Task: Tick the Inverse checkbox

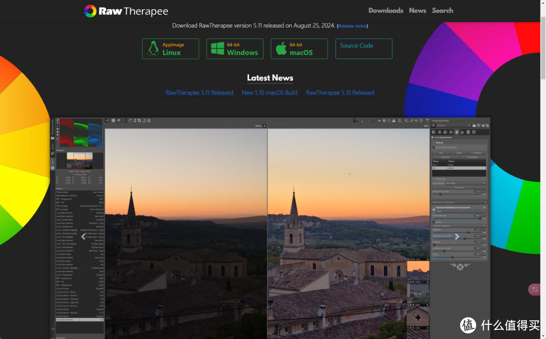Action: pyautogui.click(x=434, y=222)
